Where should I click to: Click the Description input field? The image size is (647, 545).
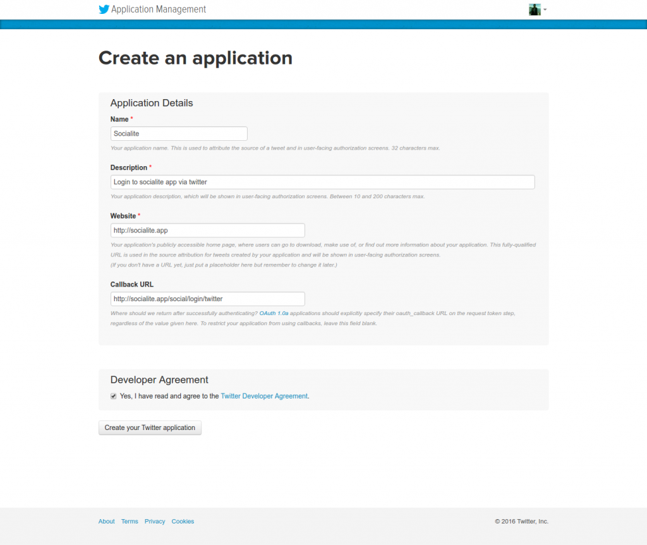coord(323,182)
